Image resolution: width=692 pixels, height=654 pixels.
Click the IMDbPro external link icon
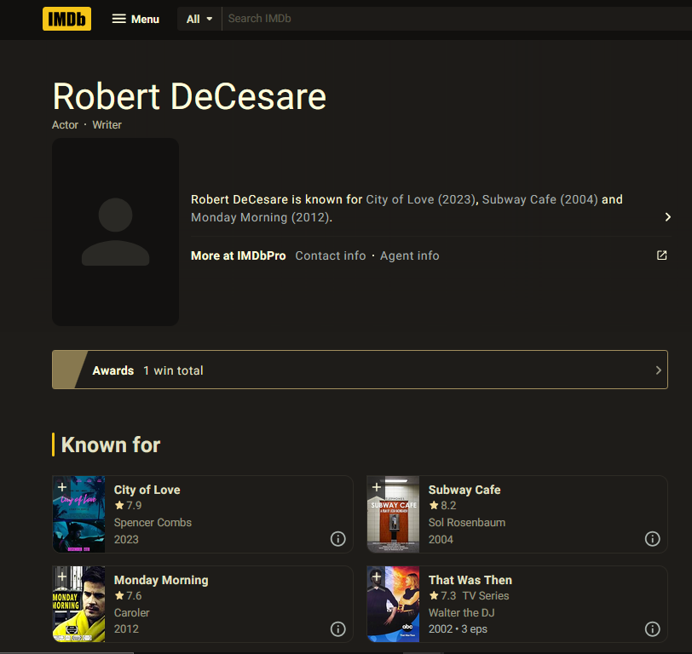point(661,255)
